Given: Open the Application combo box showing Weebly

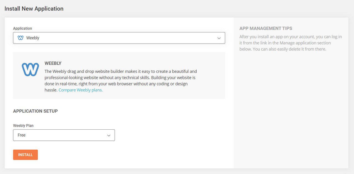Looking at the screenshot, I should 119,38.
